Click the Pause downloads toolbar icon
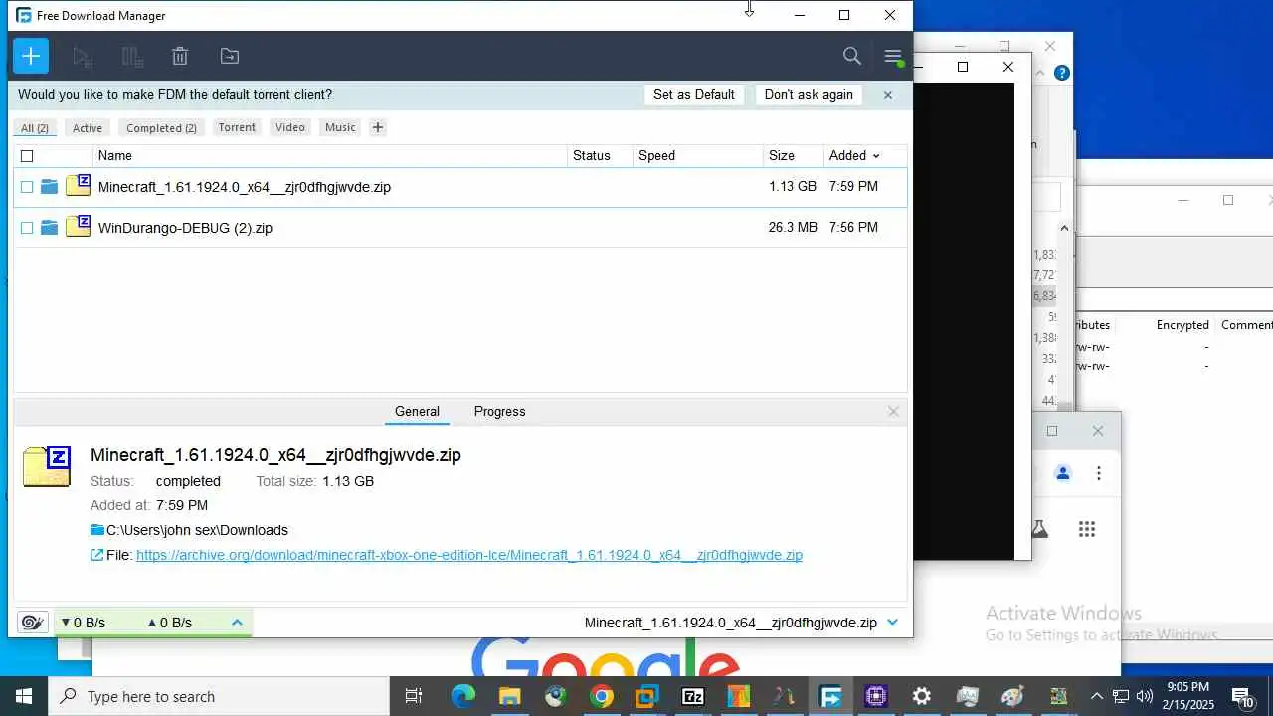Viewport: 1273px width, 716px height. pos(131,57)
